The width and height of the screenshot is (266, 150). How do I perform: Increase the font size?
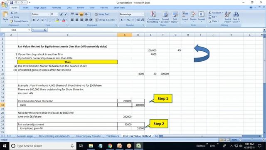pyautogui.click(x=61, y=14)
